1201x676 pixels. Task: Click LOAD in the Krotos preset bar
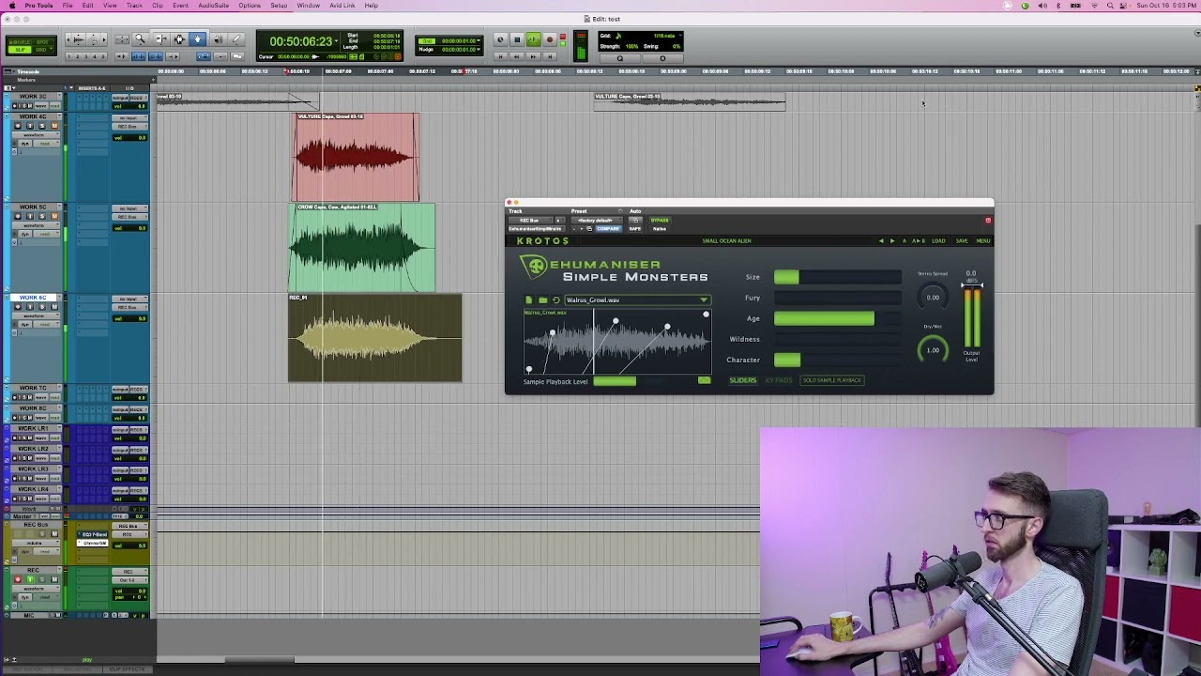(938, 241)
